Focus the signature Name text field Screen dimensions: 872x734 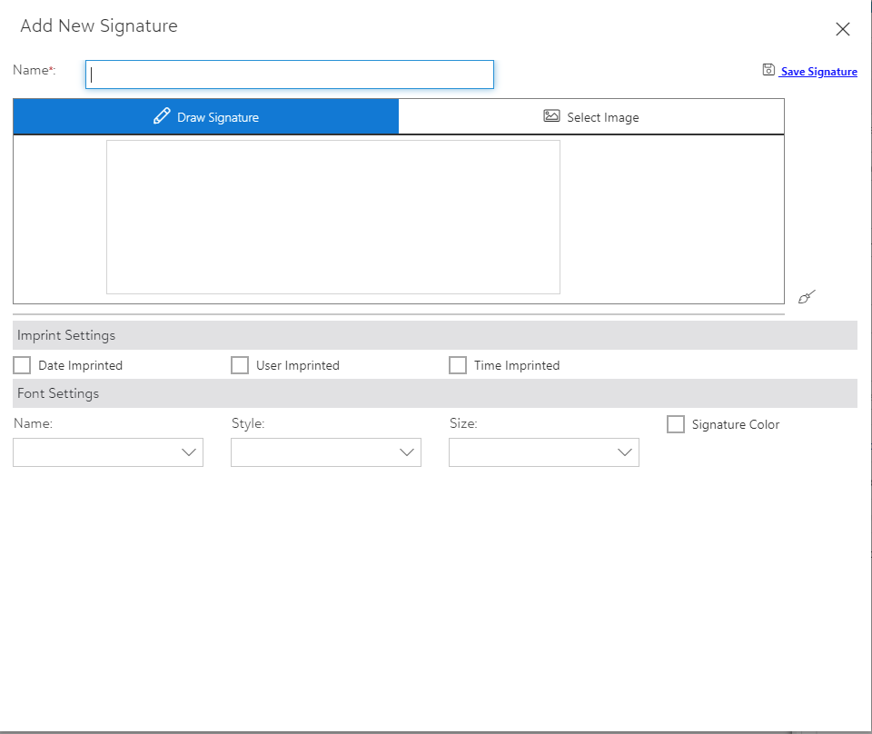coord(290,74)
